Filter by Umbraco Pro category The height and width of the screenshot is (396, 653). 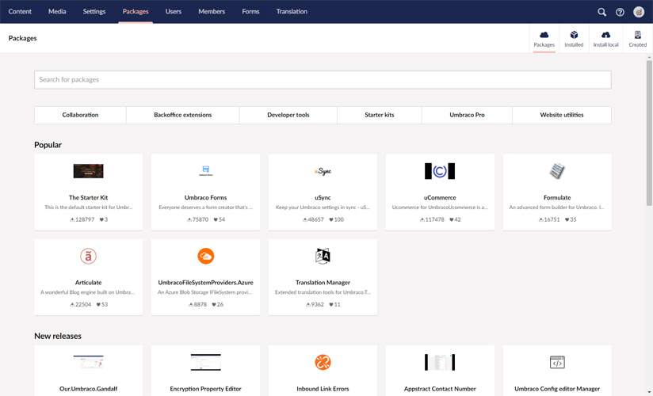[x=467, y=115]
